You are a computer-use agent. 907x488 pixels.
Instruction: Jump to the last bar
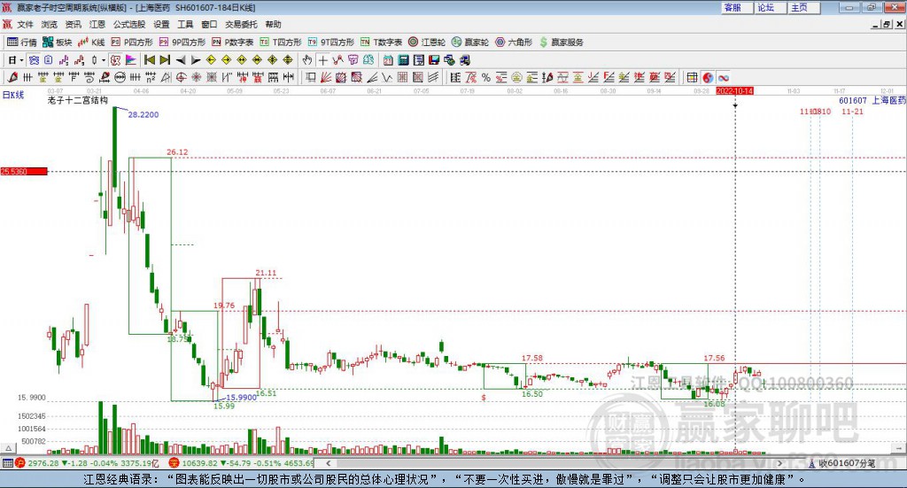[165, 60]
